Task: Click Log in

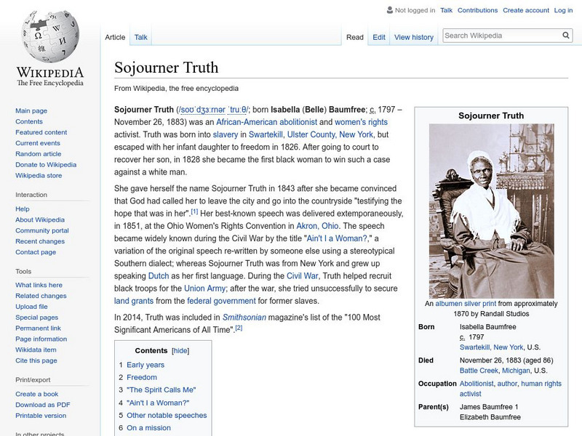Action: 563,10
